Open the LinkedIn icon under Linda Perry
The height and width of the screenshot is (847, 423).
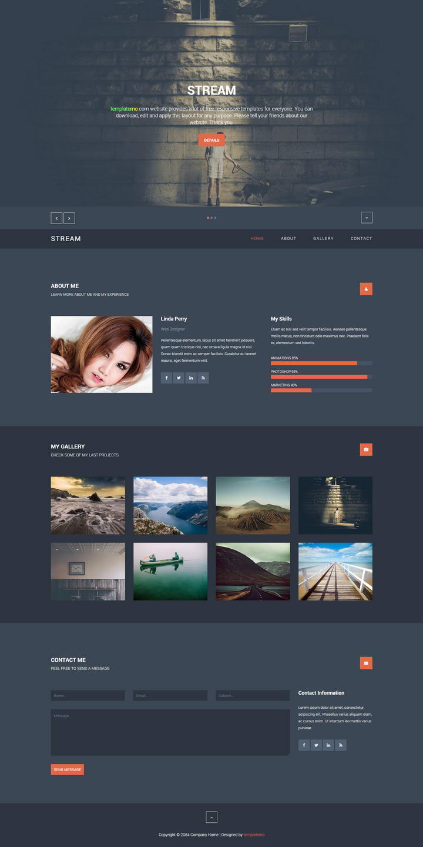191,378
